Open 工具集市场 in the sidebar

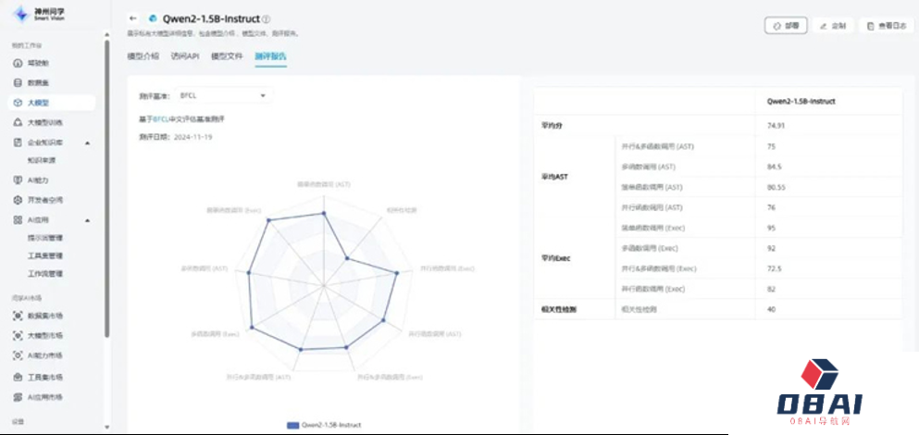(x=44, y=377)
